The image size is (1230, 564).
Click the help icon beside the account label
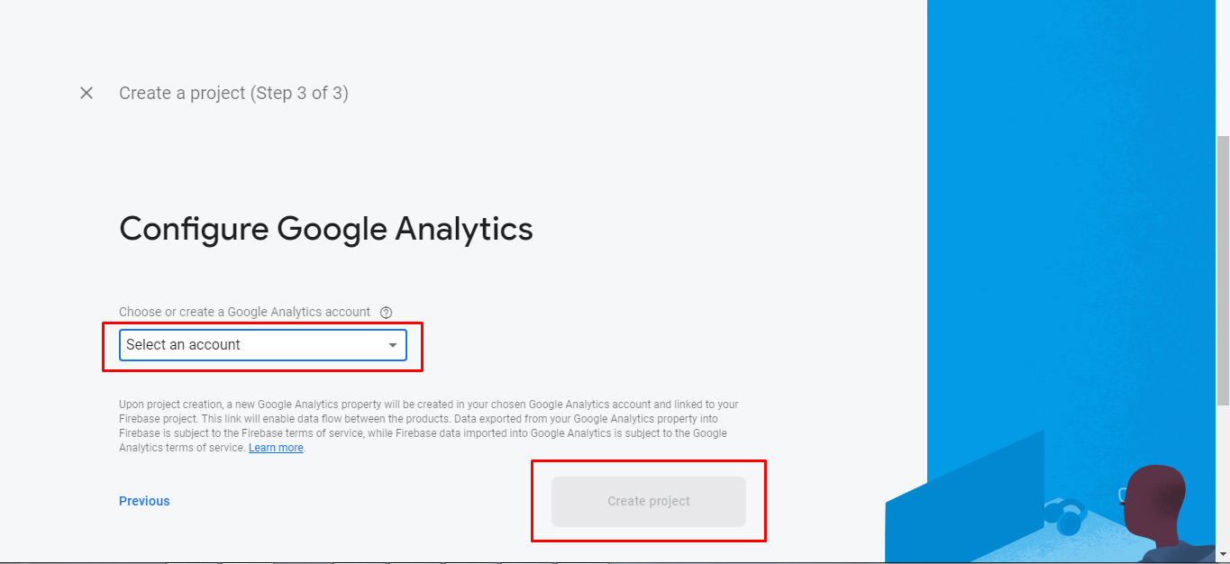pyautogui.click(x=387, y=313)
